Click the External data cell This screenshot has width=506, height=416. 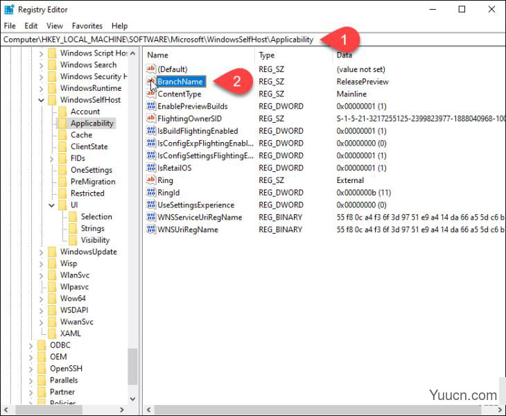click(350, 180)
